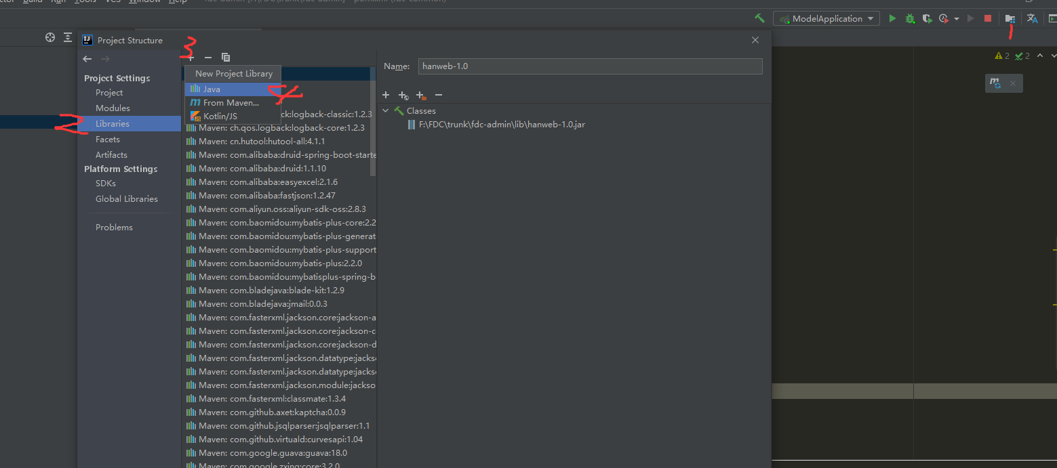Choose Java from New Project Library
This screenshot has height=468, width=1057.
[233, 89]
